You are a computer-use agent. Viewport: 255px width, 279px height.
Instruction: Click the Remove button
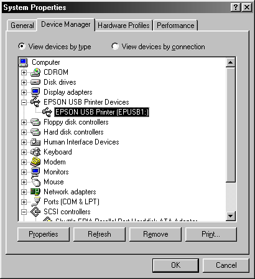[155, 234]
